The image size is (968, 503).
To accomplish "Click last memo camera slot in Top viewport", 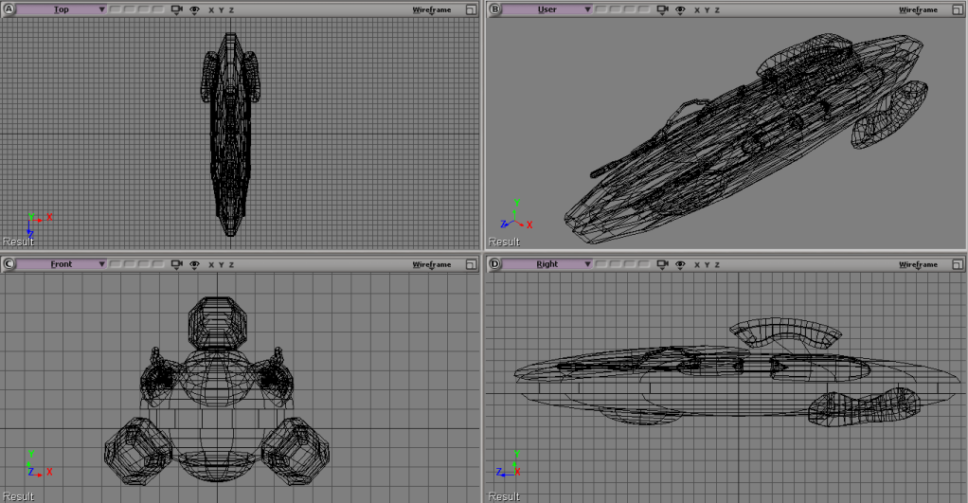I will (158, 9).
